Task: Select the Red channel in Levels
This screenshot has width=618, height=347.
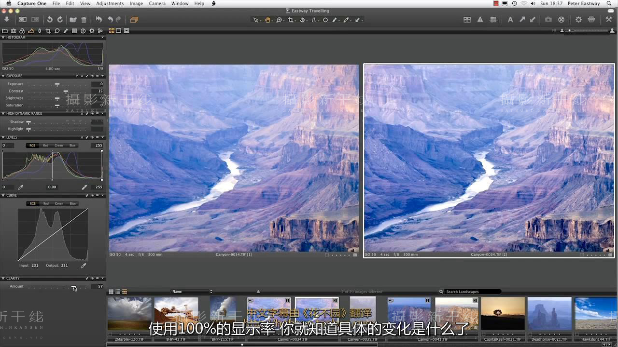Action: pos(45,146)
